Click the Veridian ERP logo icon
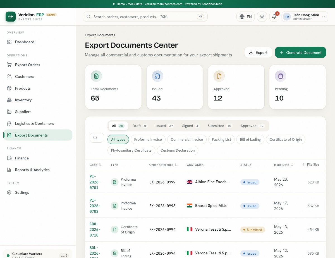Viewport: 335px width, 258px height. [11, 16]
